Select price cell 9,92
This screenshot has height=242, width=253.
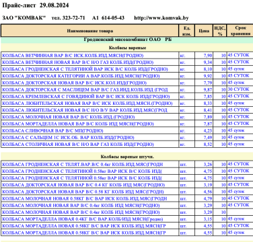tap(204, 76)
